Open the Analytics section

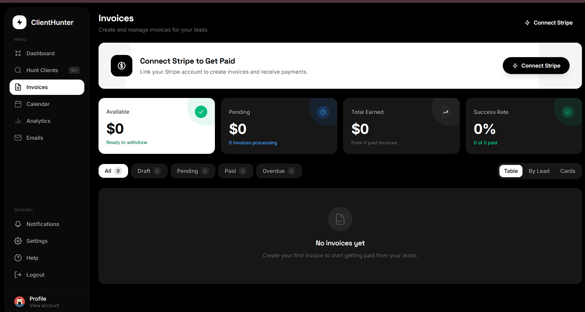(x=38, y=121)
